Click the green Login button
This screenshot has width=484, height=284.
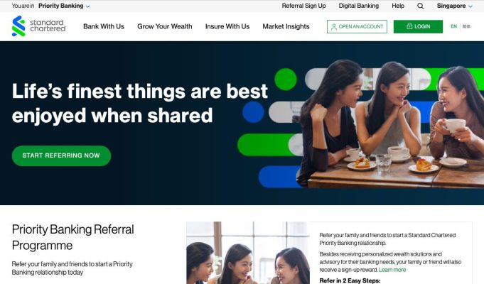pos(418,26)
